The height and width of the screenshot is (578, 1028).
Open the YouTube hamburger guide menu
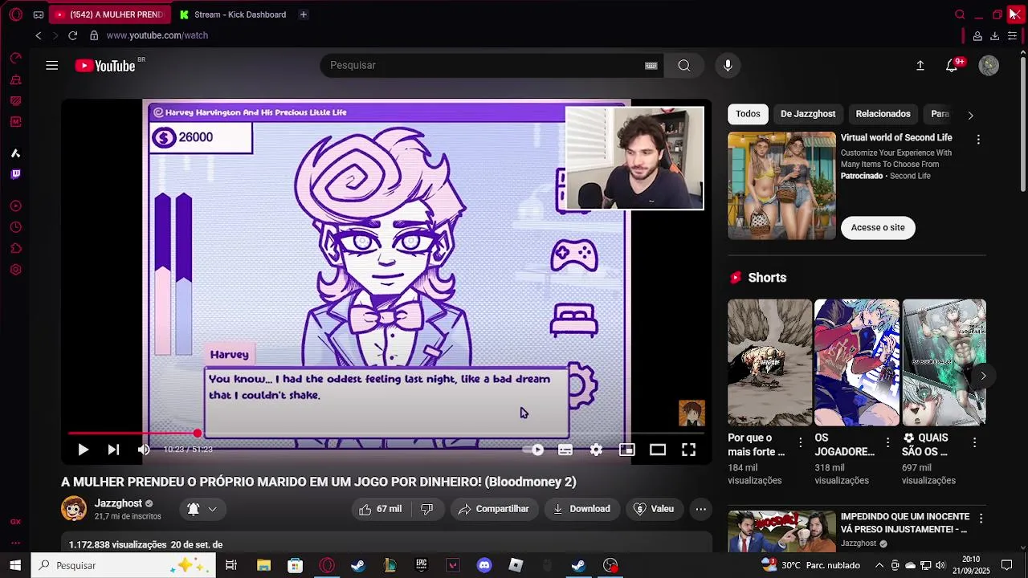click(52, 66)
